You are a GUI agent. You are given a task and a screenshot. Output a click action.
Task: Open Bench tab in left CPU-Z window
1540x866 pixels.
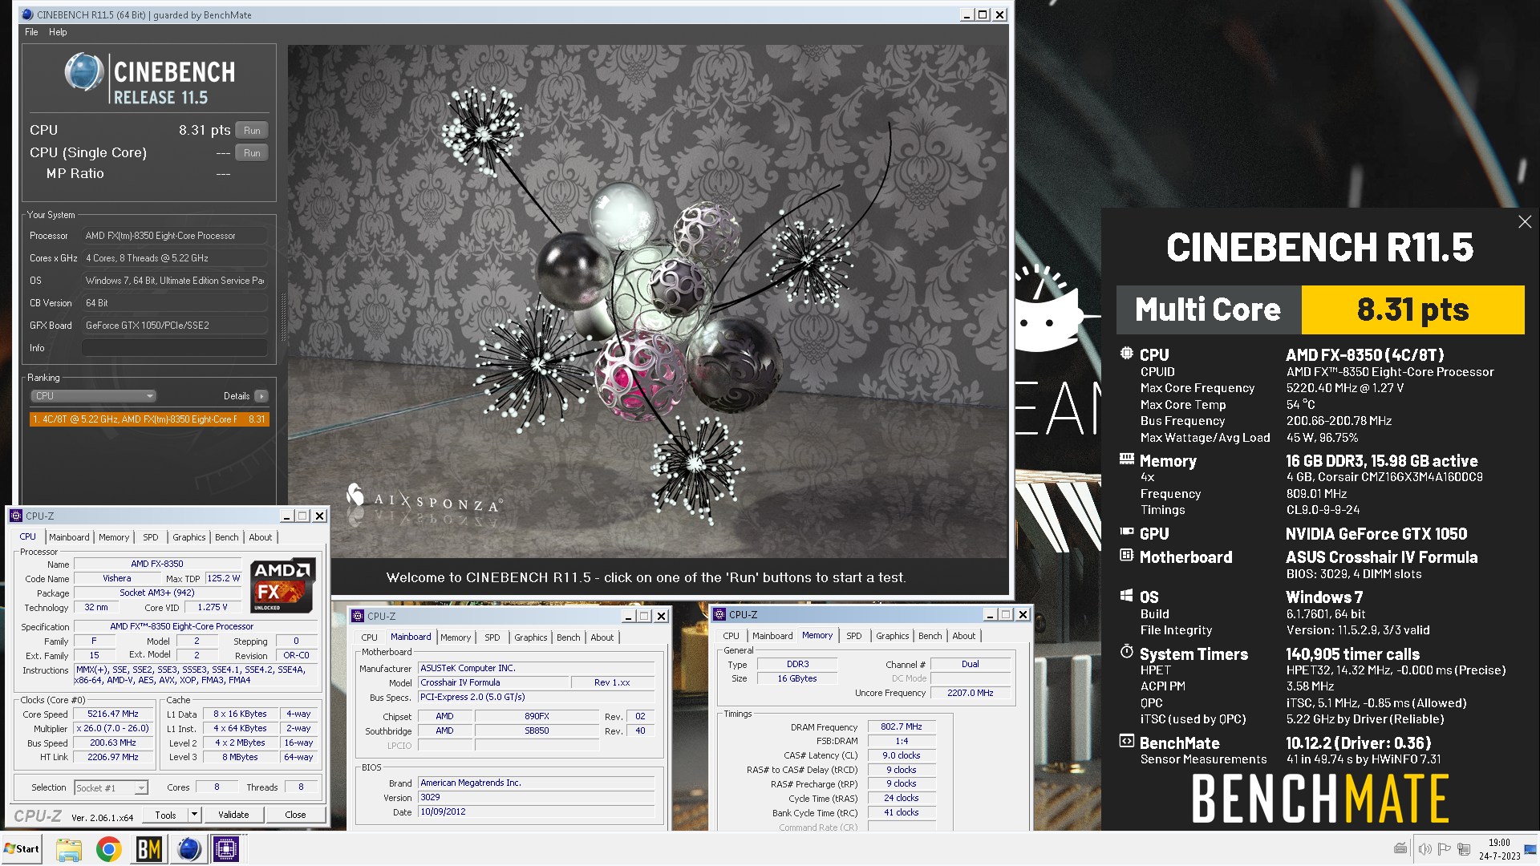[227, 537]
